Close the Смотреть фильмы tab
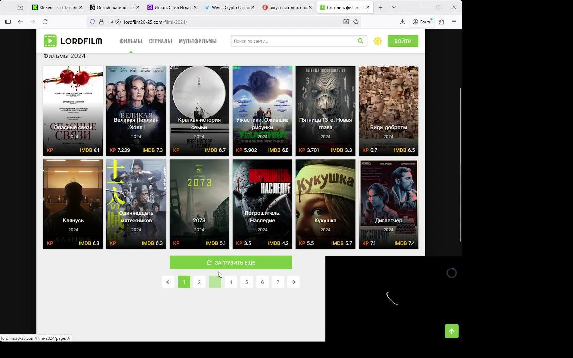The height and width of the screenshot is (358, 573). pyautogui.click(x=367, y=7)
